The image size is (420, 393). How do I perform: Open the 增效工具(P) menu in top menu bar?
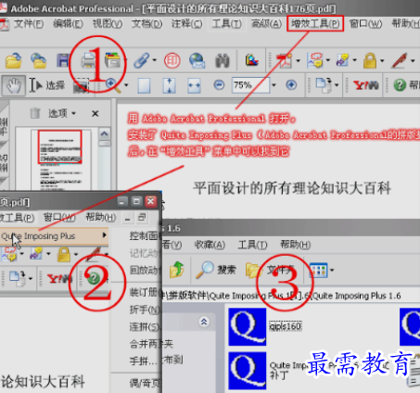[315, 24]
